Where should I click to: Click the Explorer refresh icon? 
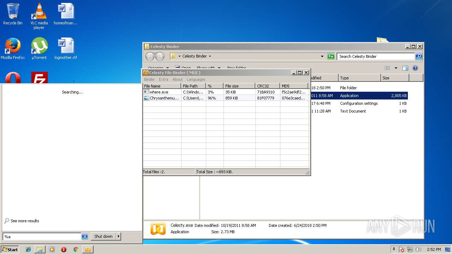[331, 56]
